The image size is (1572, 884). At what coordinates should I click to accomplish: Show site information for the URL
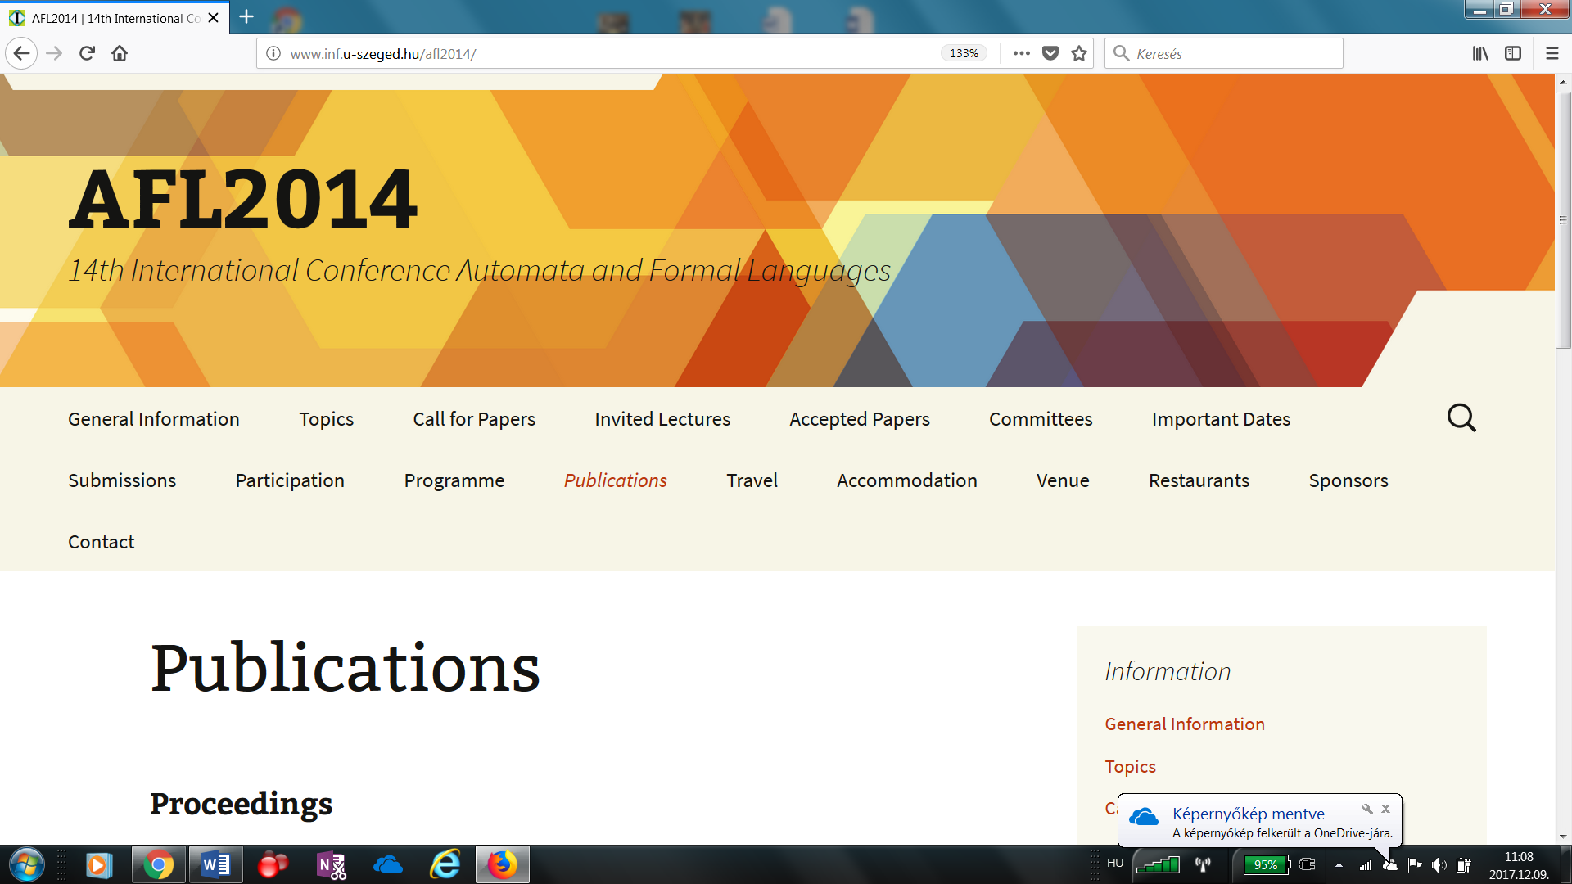(273, 54)
